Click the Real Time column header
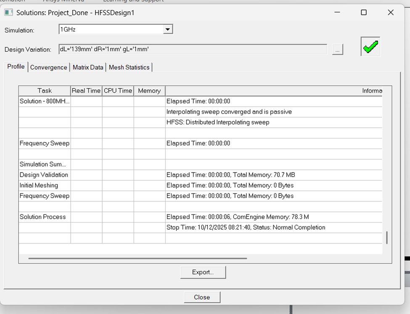410x314 pixels. pyautogui.click(x=86, y=91)
